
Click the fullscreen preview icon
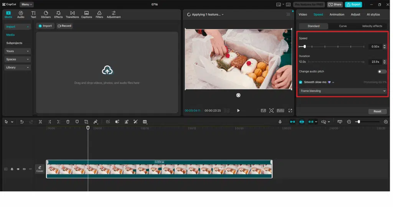click(x=290, y=111)
